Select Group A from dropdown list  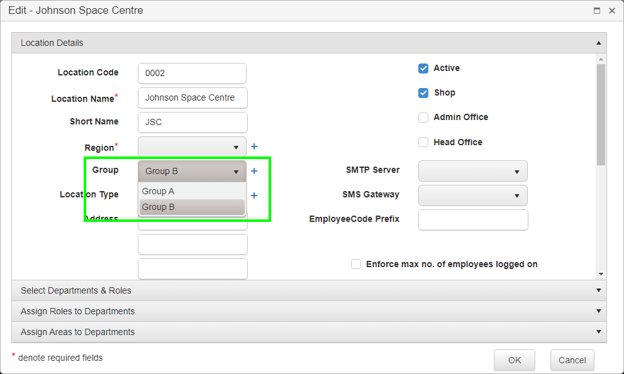pyautogui.click(x=192, y=191)
